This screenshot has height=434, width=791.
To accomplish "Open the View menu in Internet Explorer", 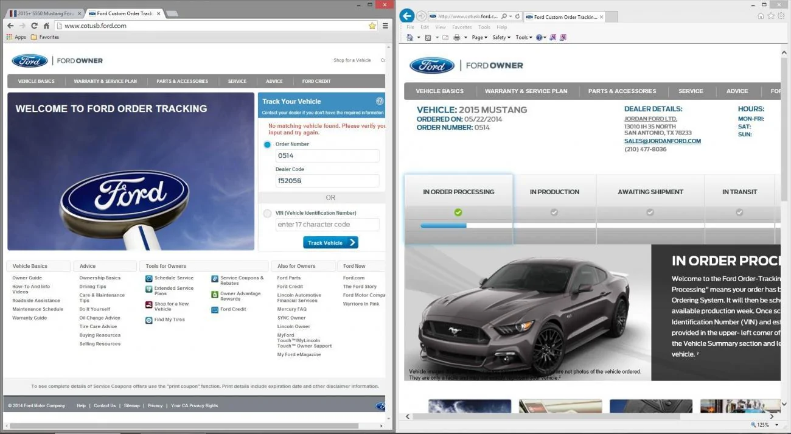I will (x=441, y=27).
